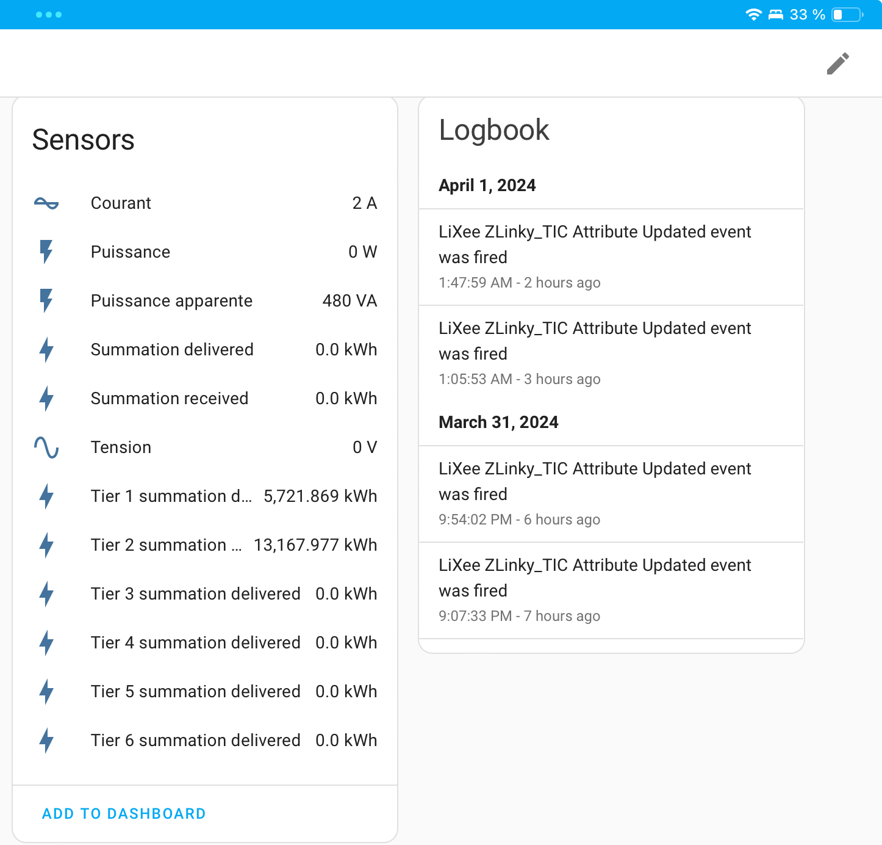Click the Summation delivered lightning icon
The width and height of the screenshot is (882, 845).
(46, 350)
